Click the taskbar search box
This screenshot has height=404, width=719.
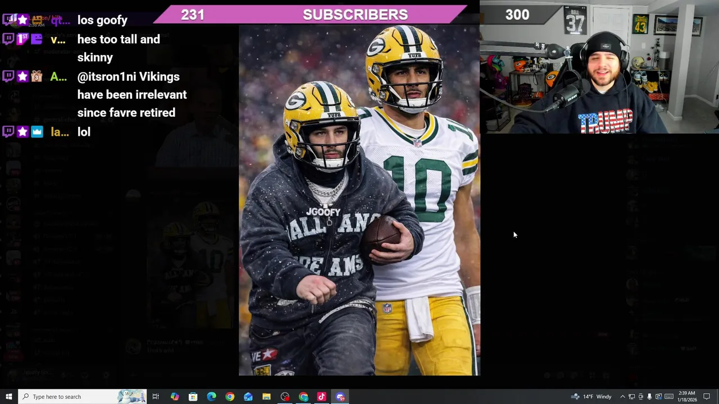(82, 397)
